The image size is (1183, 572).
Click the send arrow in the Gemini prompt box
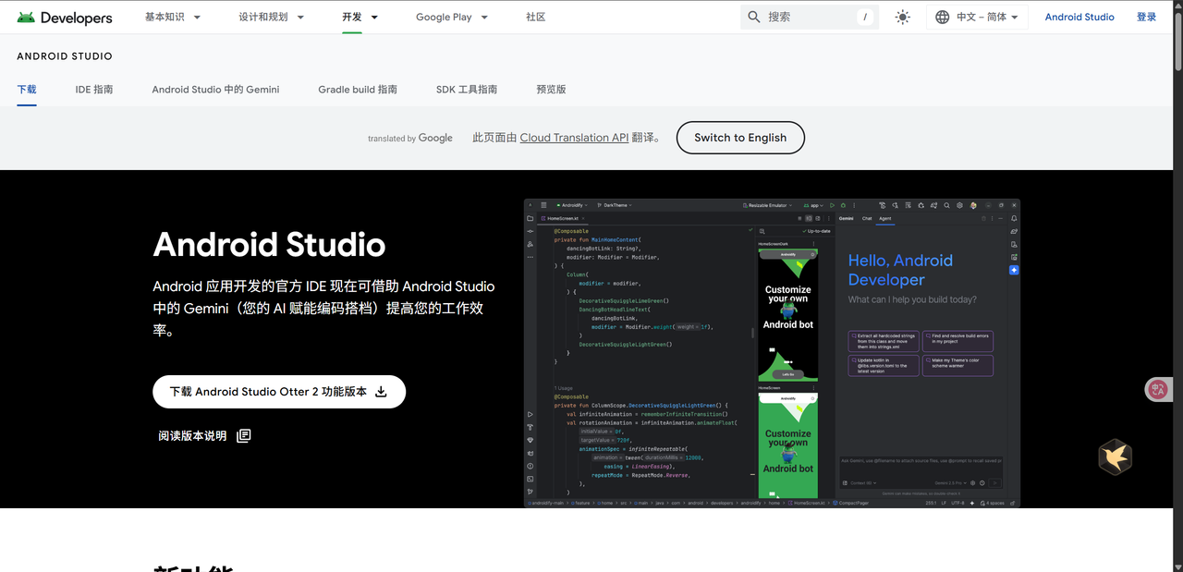point(994,482)
